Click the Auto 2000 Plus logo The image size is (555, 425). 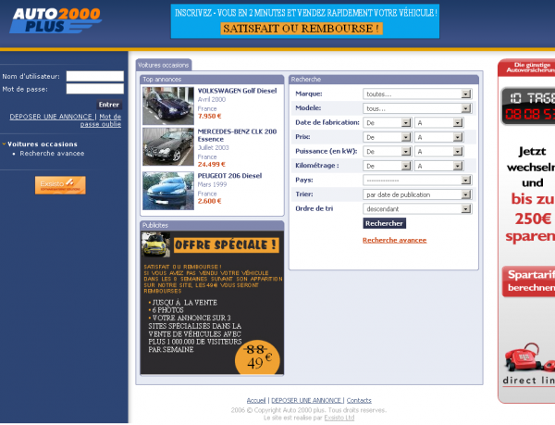tap(55, 20)
